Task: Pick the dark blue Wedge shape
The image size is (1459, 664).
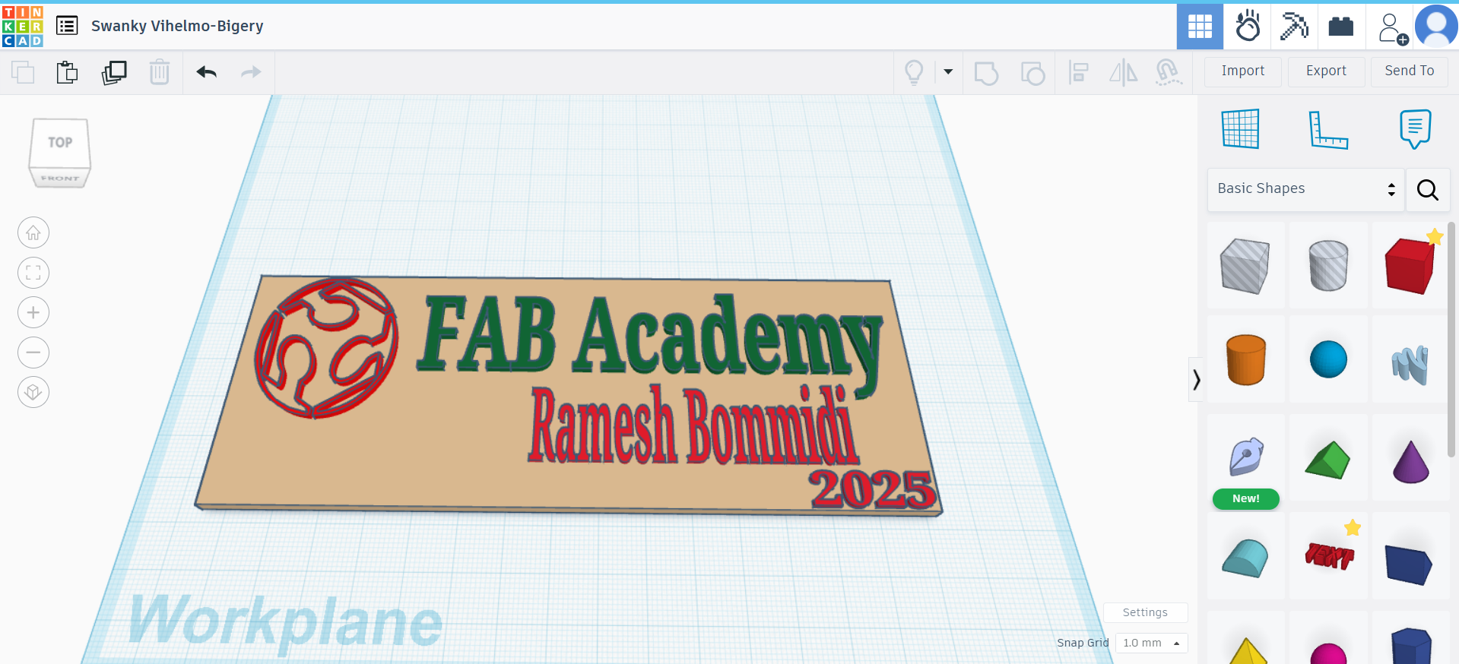Action: point(1410,556)
